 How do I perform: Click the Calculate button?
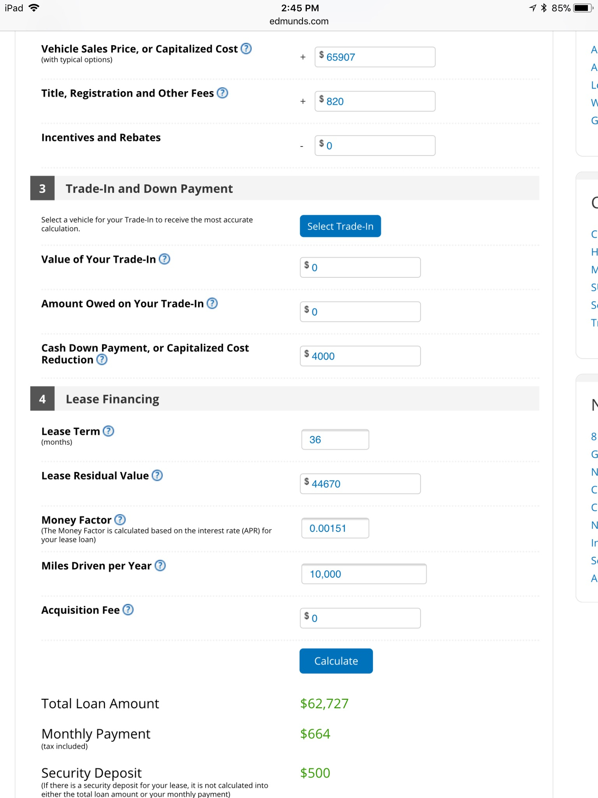coord(336,661)
